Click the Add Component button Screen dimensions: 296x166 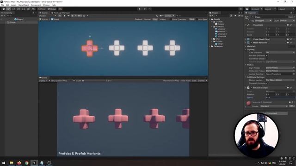(270, 113)
